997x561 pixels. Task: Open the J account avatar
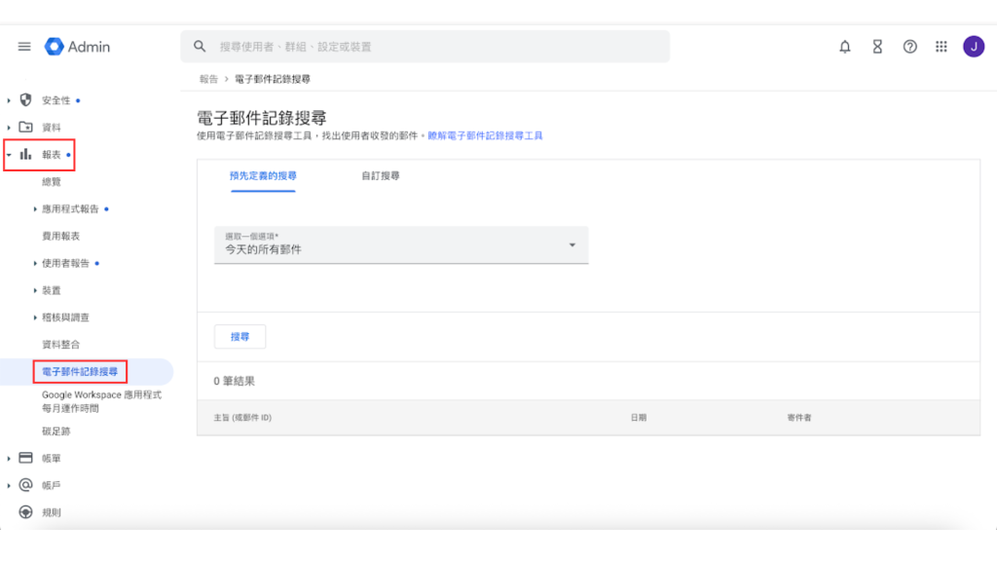point(974,47)
